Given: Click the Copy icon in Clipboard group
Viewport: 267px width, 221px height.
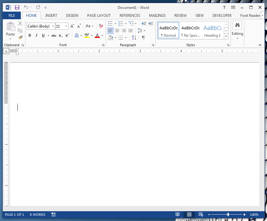Looking at the screenshot, I should [x=20, y=31].
